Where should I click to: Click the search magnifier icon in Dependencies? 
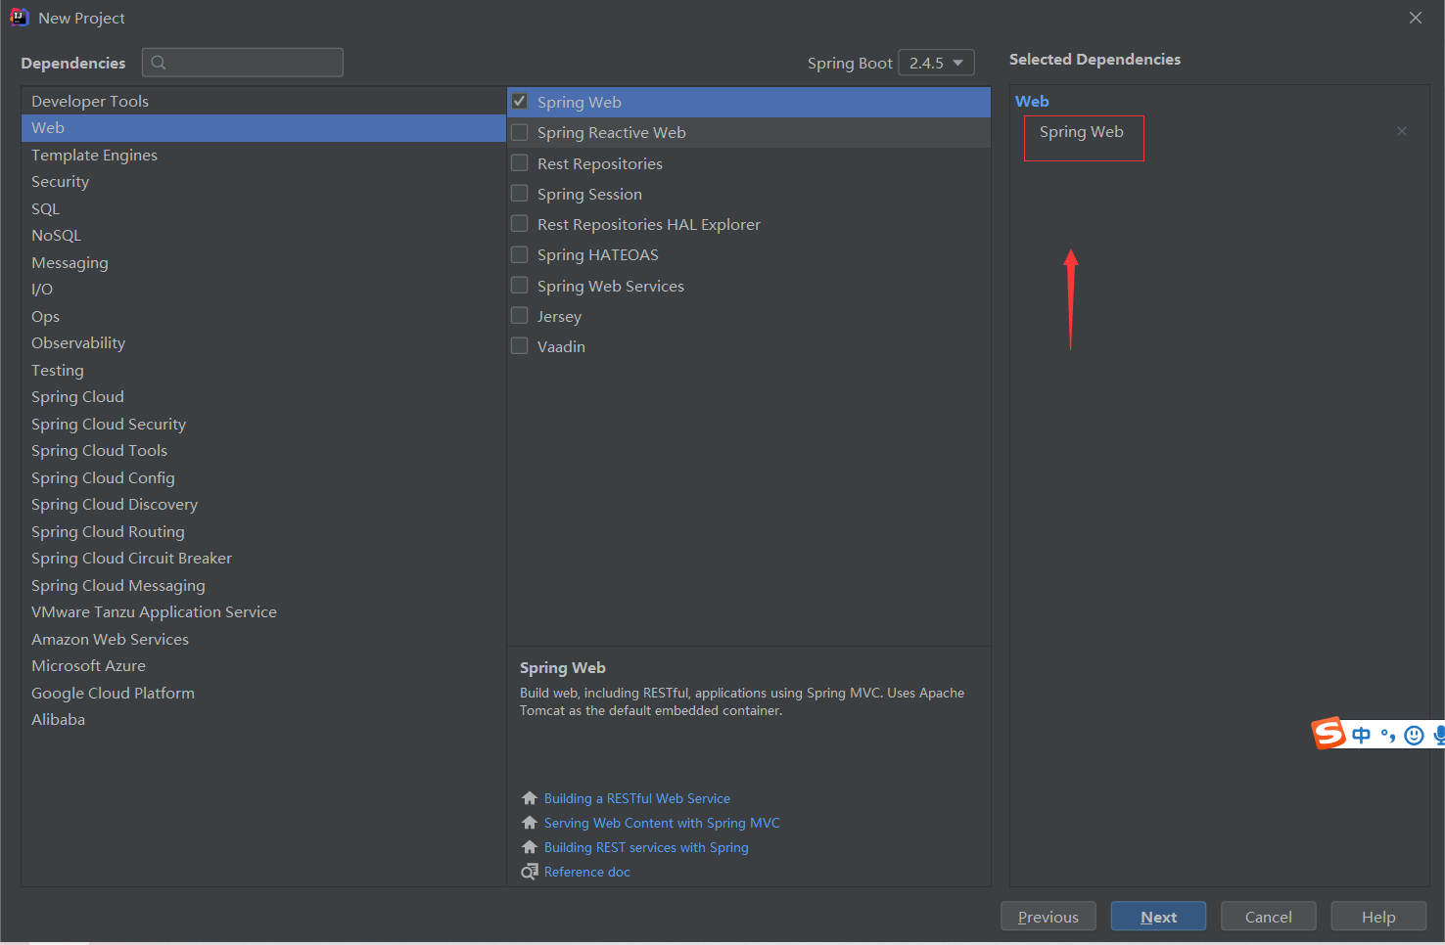tap(159, 63)
